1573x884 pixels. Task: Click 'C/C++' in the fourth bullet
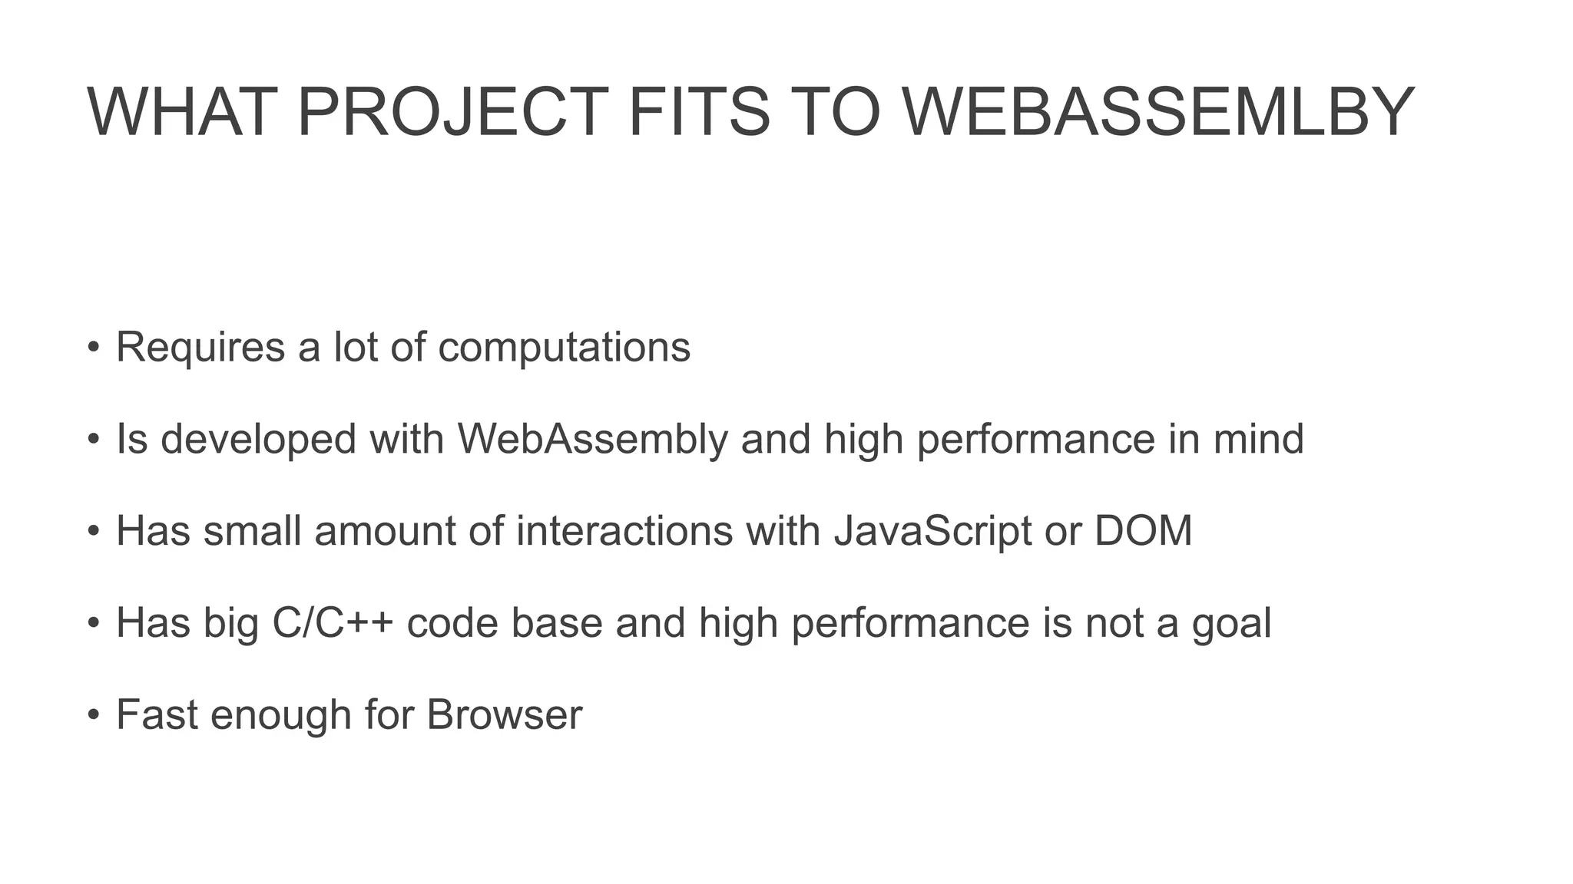333,622
